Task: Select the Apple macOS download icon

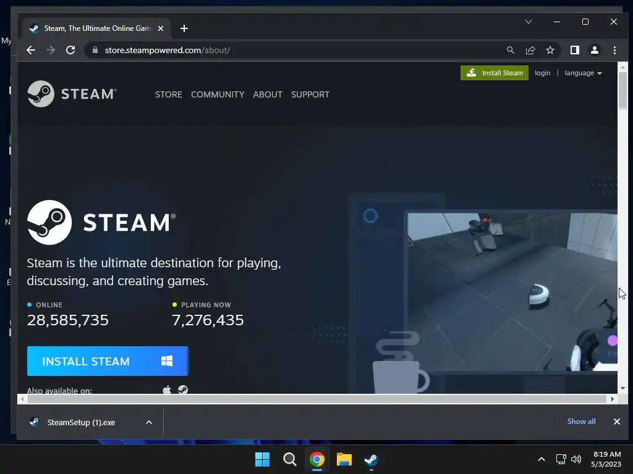Action: [x=167, y=390]
